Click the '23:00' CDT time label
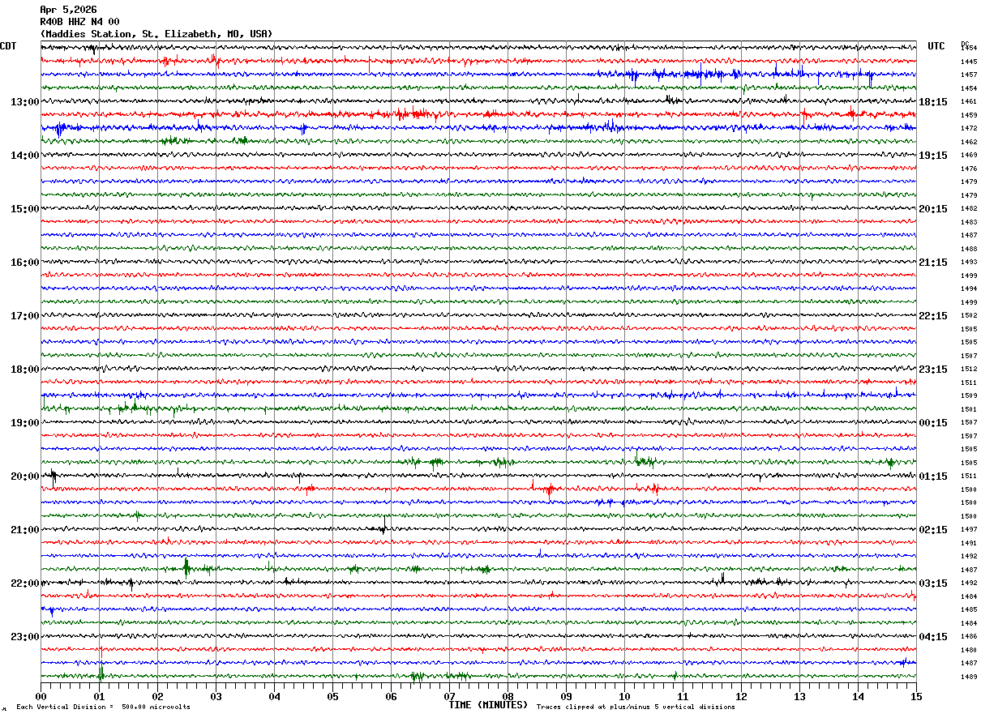The image size is (981, 718). 24,637
